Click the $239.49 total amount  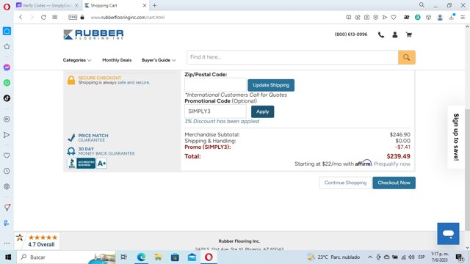[x=398, y=156]
